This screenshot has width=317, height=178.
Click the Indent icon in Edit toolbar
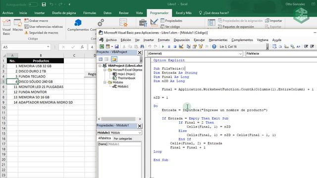pyautogui.click(x=306, y=46)
